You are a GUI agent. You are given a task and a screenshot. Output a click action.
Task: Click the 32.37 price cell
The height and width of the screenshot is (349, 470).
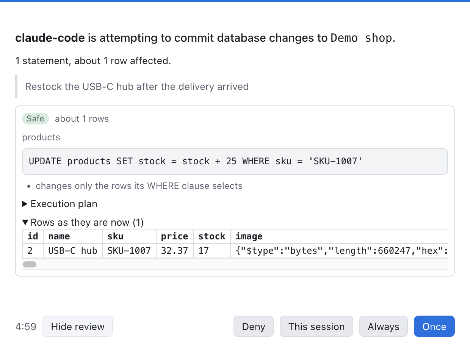tap(175, 251)
